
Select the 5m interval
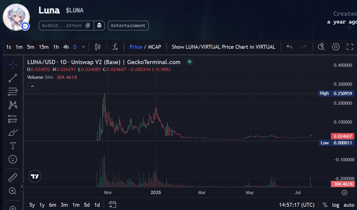pos(31,47)
